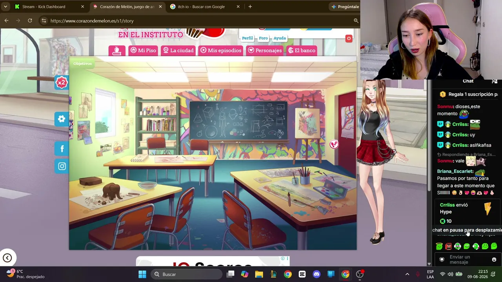502x282 pixels.
Task: Open the La ciudad menu
Action: [x=178, y=51]
